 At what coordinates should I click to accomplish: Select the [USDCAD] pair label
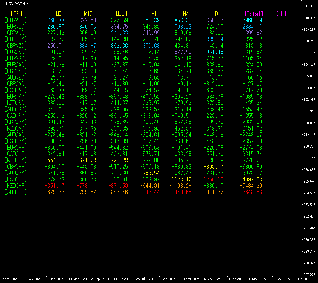16,90
